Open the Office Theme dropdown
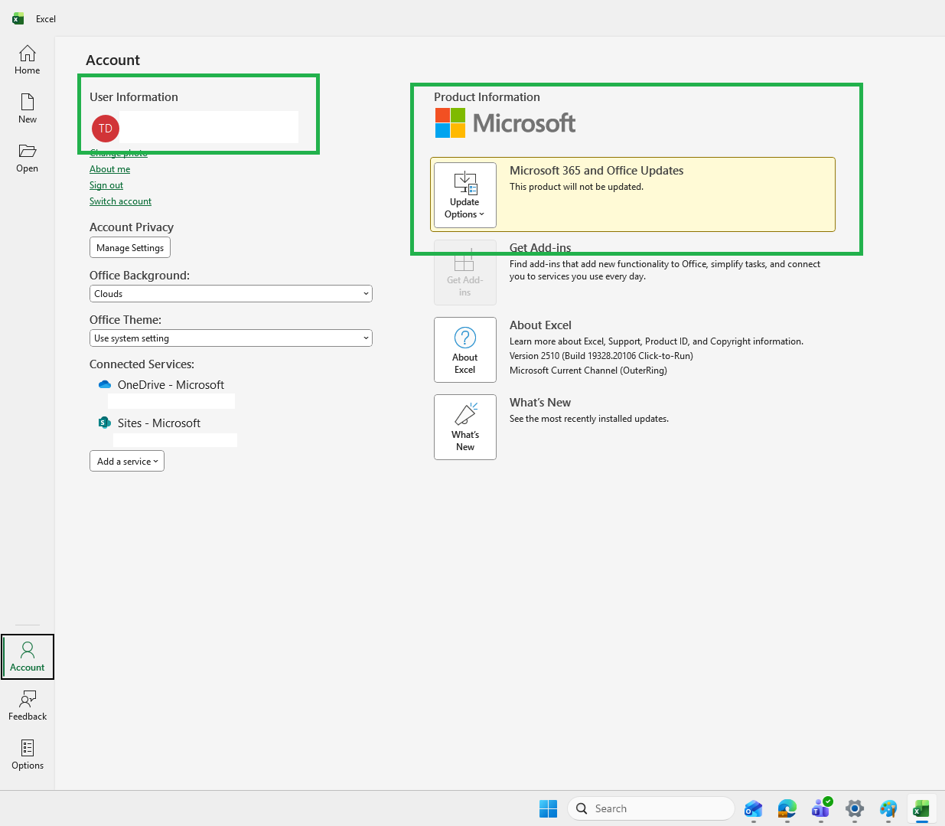945x826 pixels. pyautogui.click(x=231, y=338)
